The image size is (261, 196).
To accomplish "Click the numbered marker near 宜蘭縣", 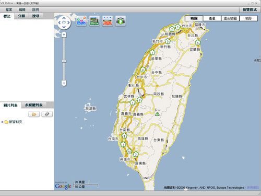I will coord(197,42).
